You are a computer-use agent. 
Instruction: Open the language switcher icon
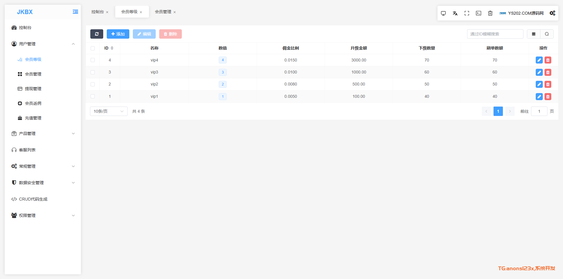point(455,13)
